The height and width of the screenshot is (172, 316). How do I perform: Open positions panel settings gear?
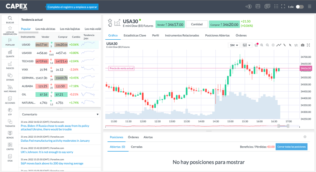coord(305,137)
